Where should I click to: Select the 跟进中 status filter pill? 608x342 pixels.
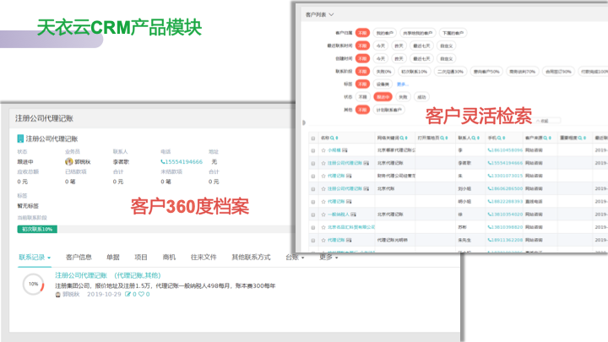[383, 97]
